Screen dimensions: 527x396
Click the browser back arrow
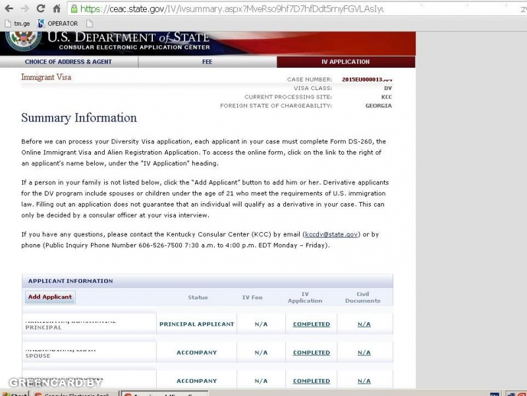click(9, 9)
